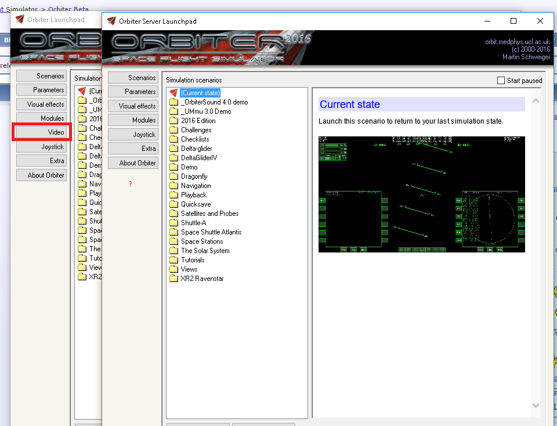Click the _UMmu 3.0 Demo folder icon
This screenshot has height=426, width=557.
pos(173,111)
